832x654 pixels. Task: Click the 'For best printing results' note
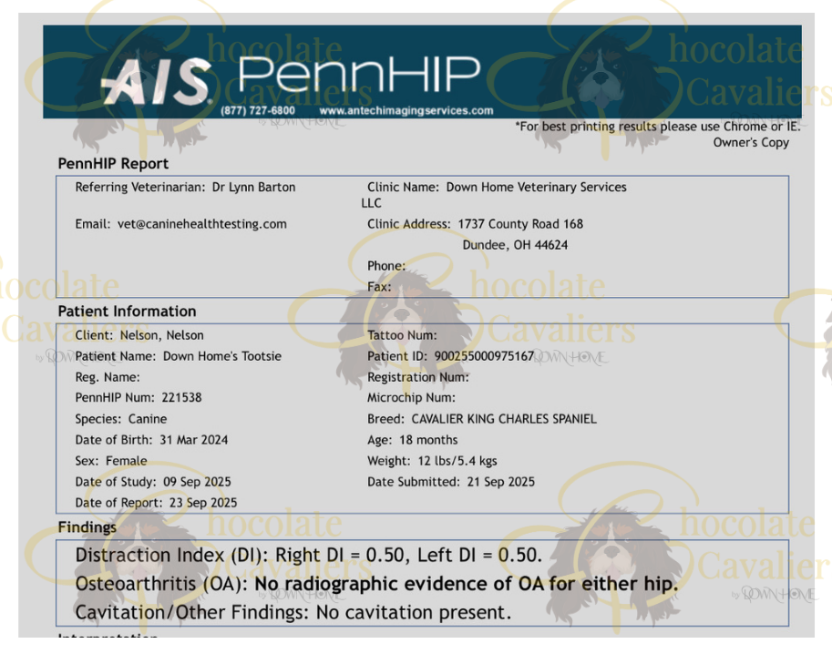click(657, 127)
